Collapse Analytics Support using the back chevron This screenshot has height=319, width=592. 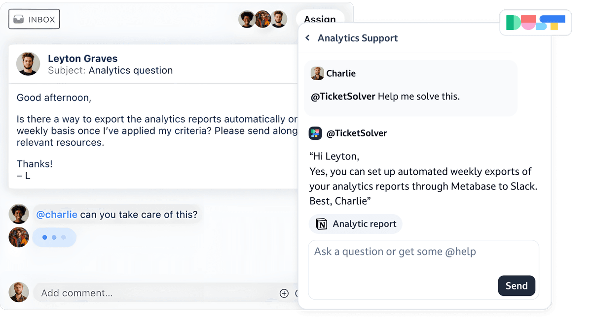(x=307, y=37)
